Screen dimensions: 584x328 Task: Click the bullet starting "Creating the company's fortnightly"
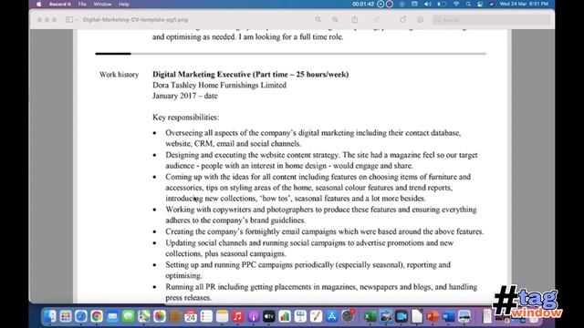click(x=325, y=231)
